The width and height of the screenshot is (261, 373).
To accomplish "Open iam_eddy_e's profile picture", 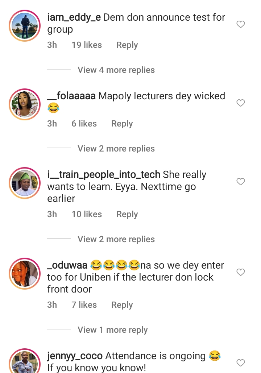I will click(25, 26).
